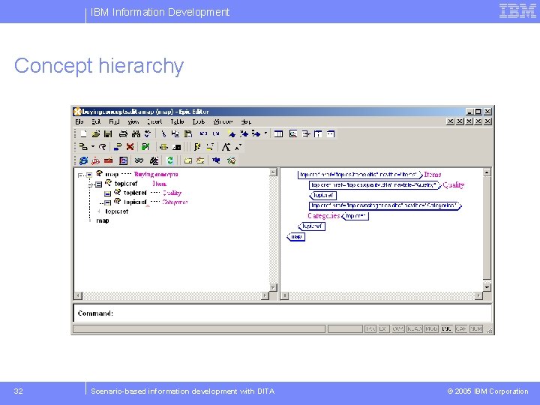Select the Buying concepts title in tree
This screenshot has width=540, height=405.
click(156, 174)
